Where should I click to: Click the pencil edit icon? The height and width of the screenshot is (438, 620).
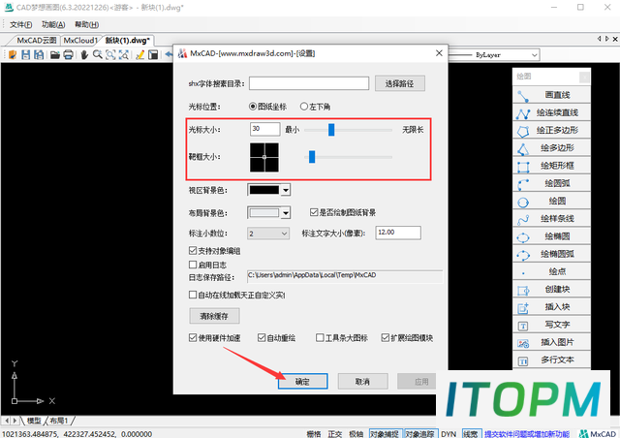pyautogui.click(x=139, y=54)
